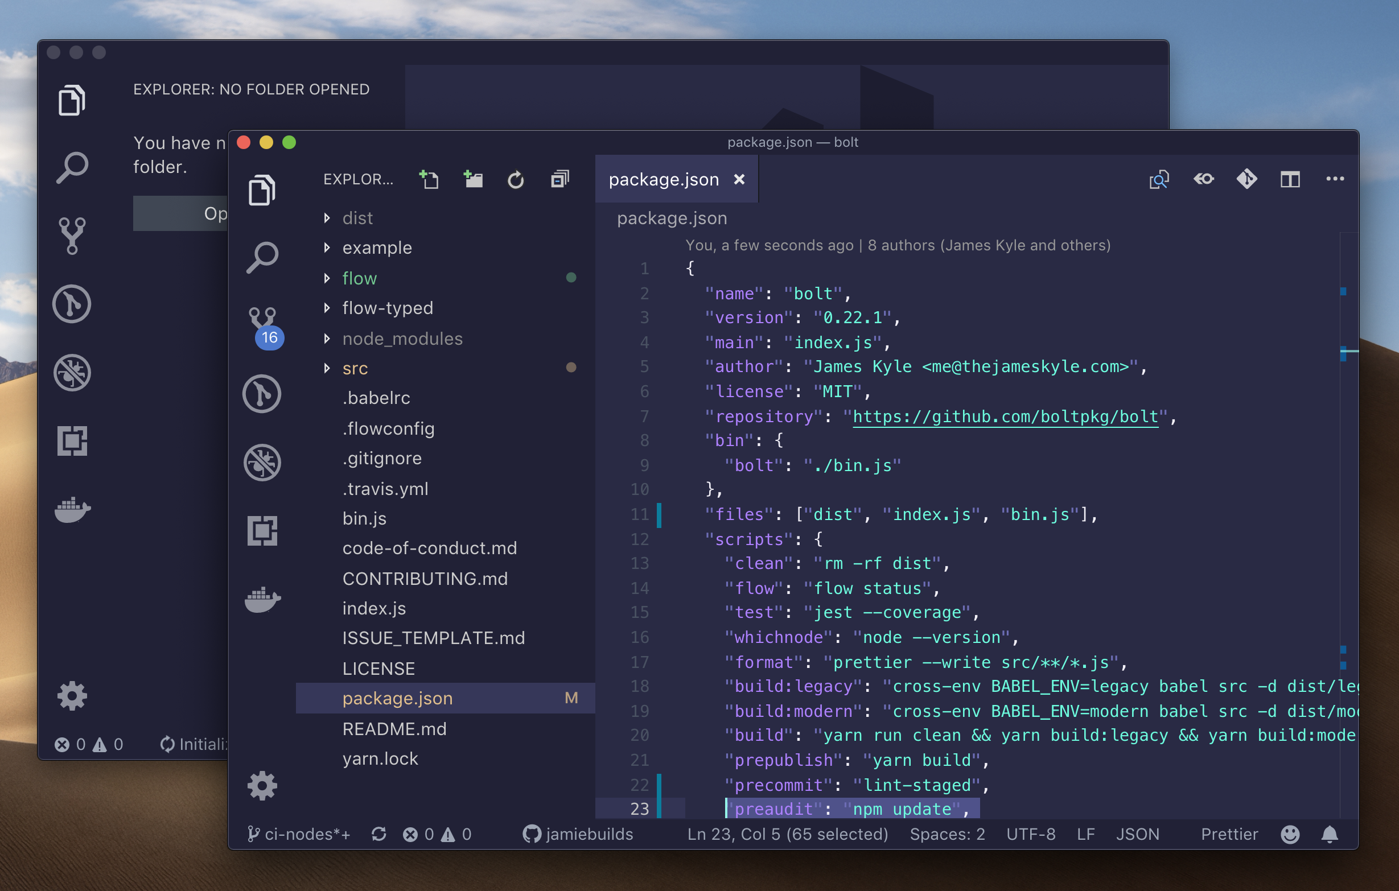The image size is (1399, 891).
Task: Open the Docker view in front window
Action: click(x=262, y=599)
